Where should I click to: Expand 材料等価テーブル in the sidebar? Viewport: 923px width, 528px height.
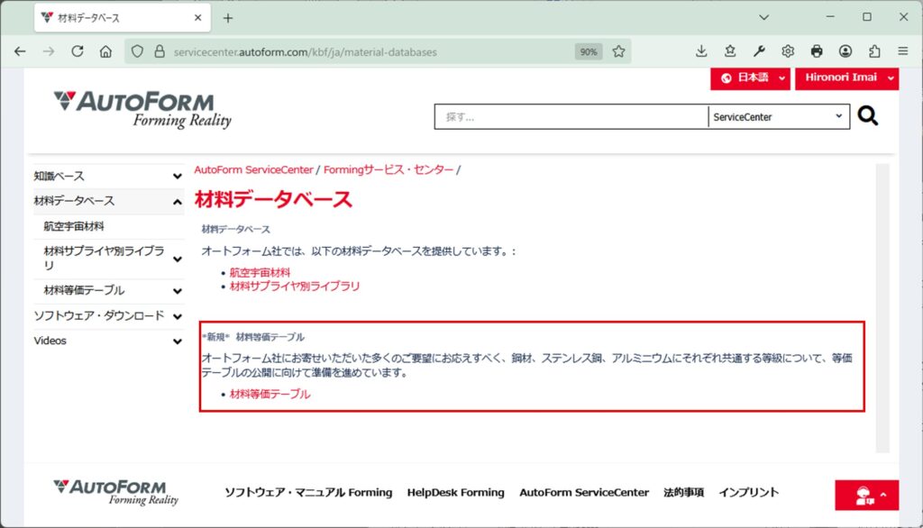178,291
